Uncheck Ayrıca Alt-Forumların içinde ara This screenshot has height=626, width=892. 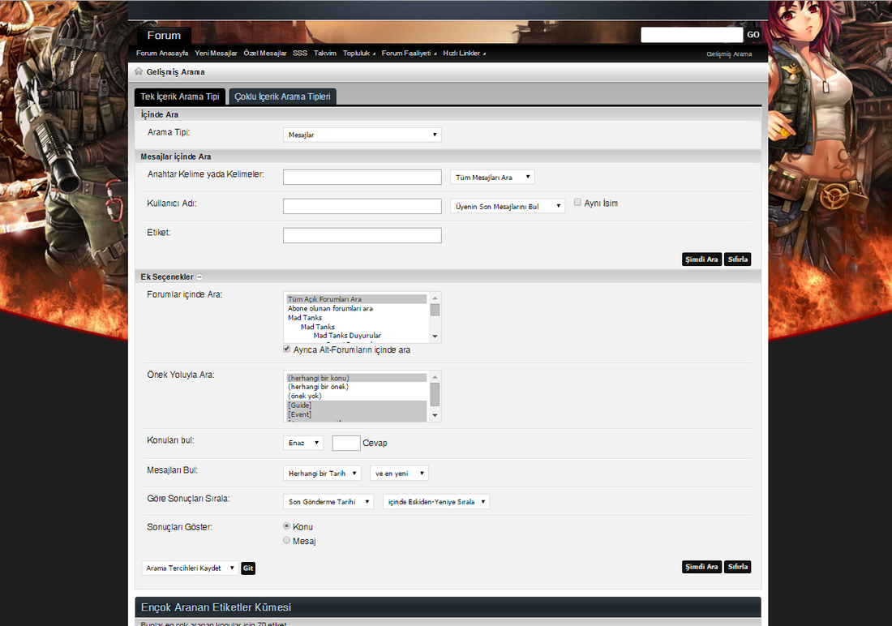tap(287, 349)
